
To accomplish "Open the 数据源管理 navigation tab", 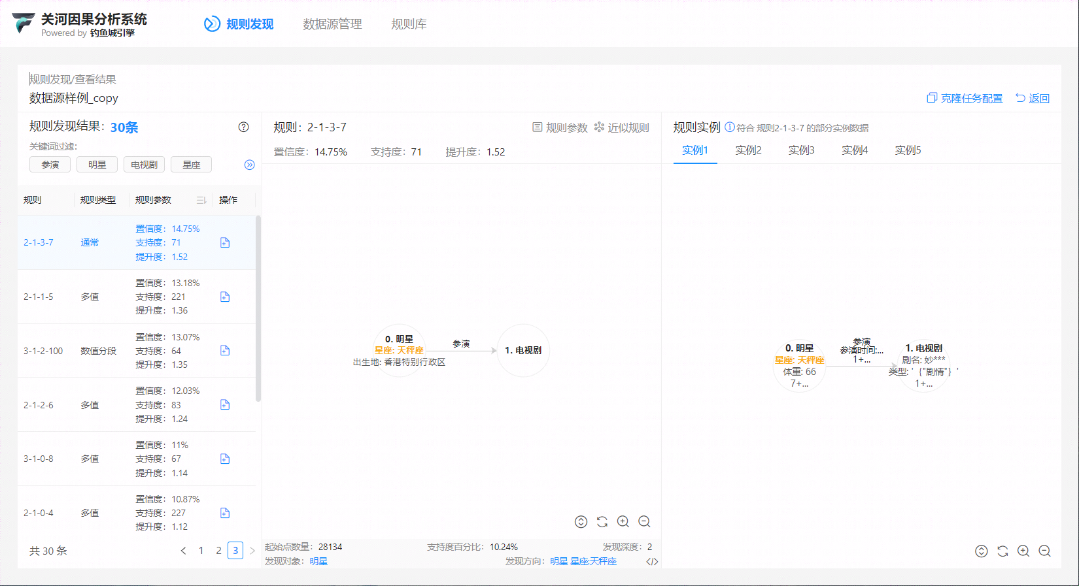I will tap(332, 24).
